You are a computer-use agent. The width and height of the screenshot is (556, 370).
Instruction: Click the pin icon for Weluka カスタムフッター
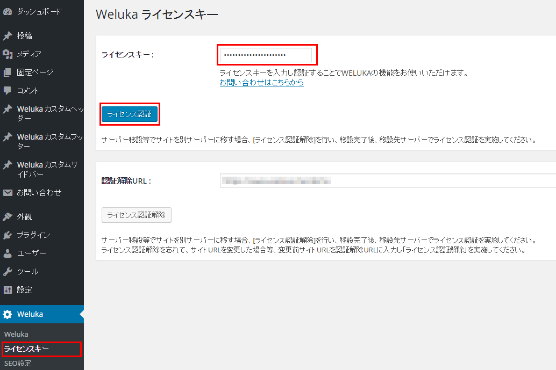tap(8, 137)
